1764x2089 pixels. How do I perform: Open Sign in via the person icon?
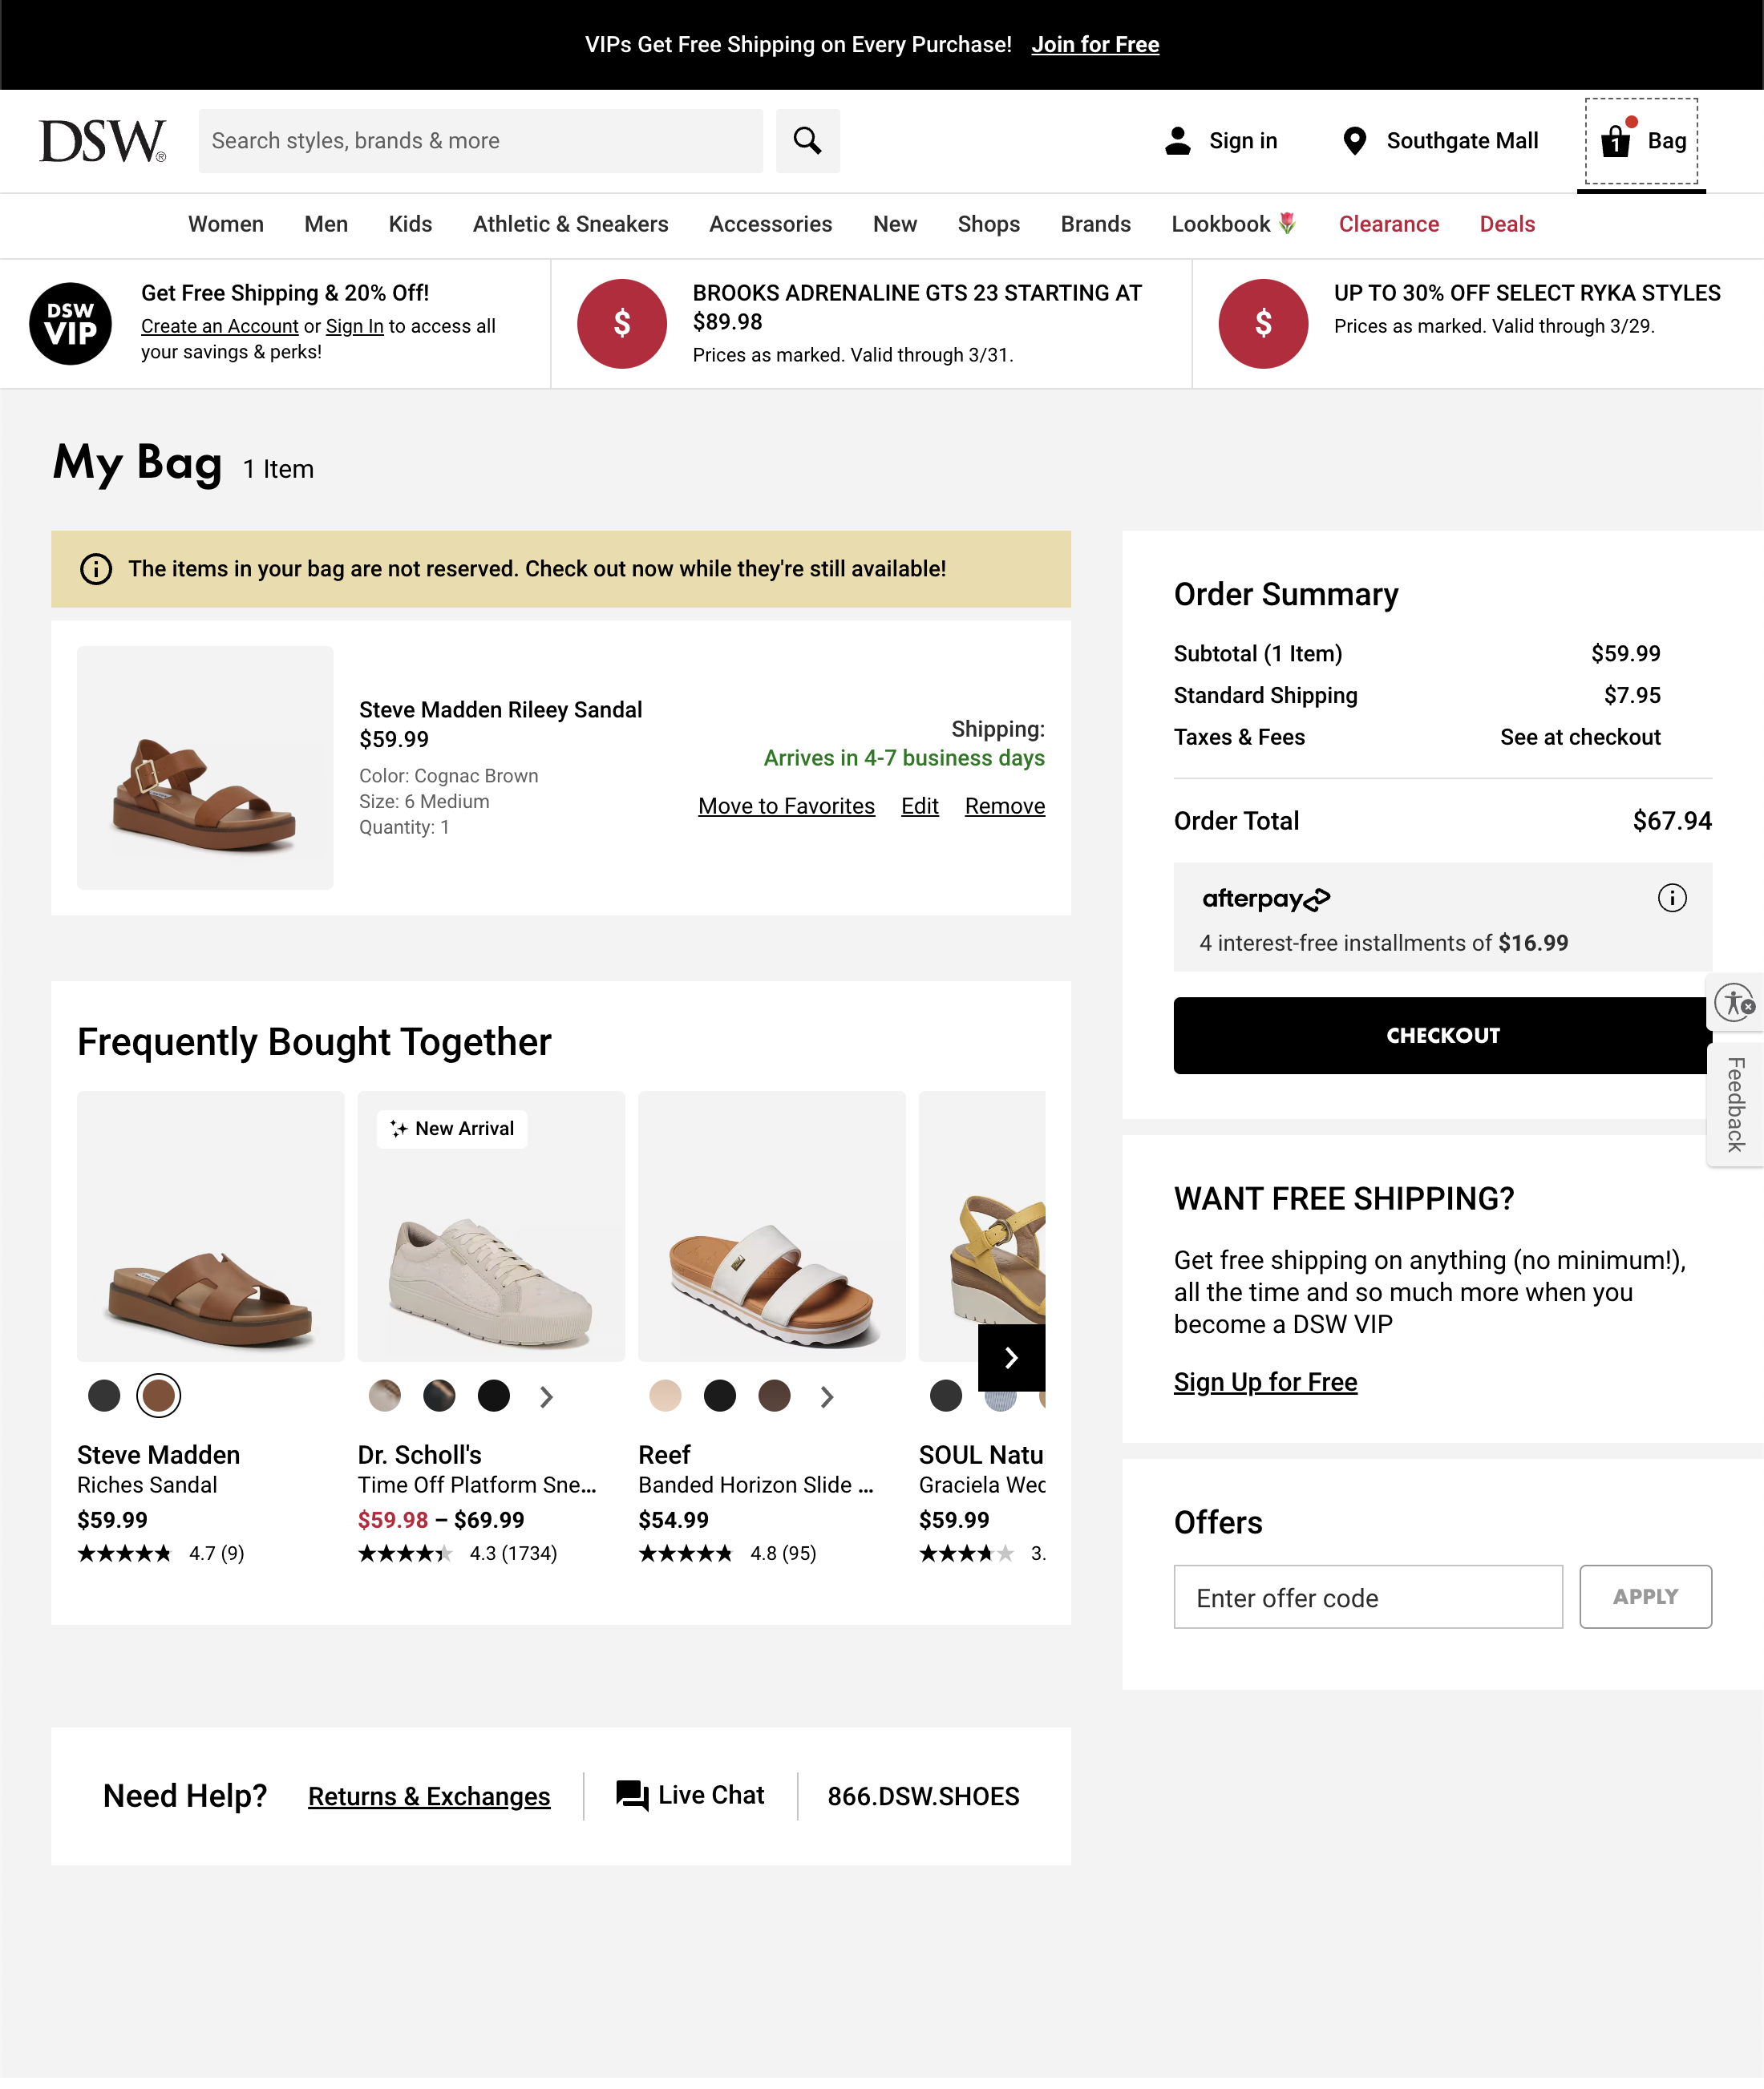click(1178, 141)
